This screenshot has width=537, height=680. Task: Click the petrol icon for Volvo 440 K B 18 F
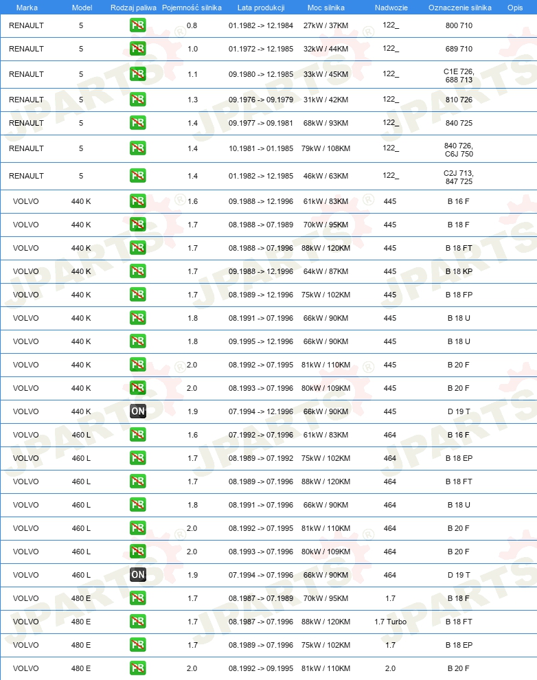pyautogui.click(x=138, y=225)
